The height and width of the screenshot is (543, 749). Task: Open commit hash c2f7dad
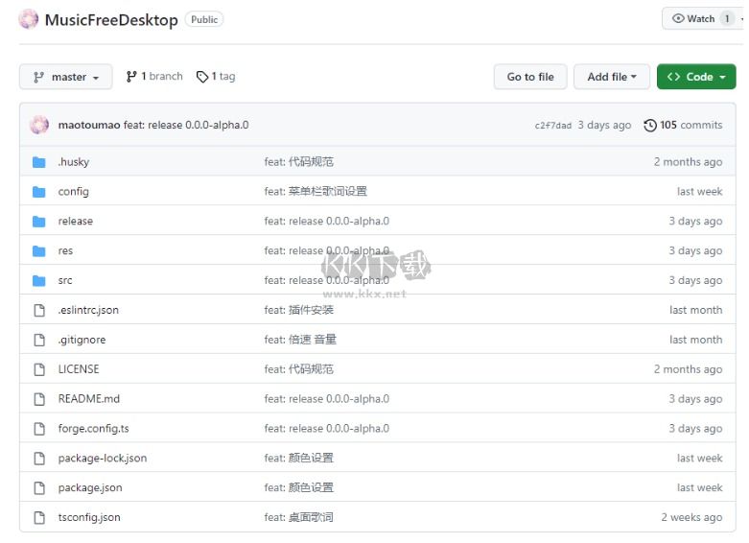[x=553, y=126]
